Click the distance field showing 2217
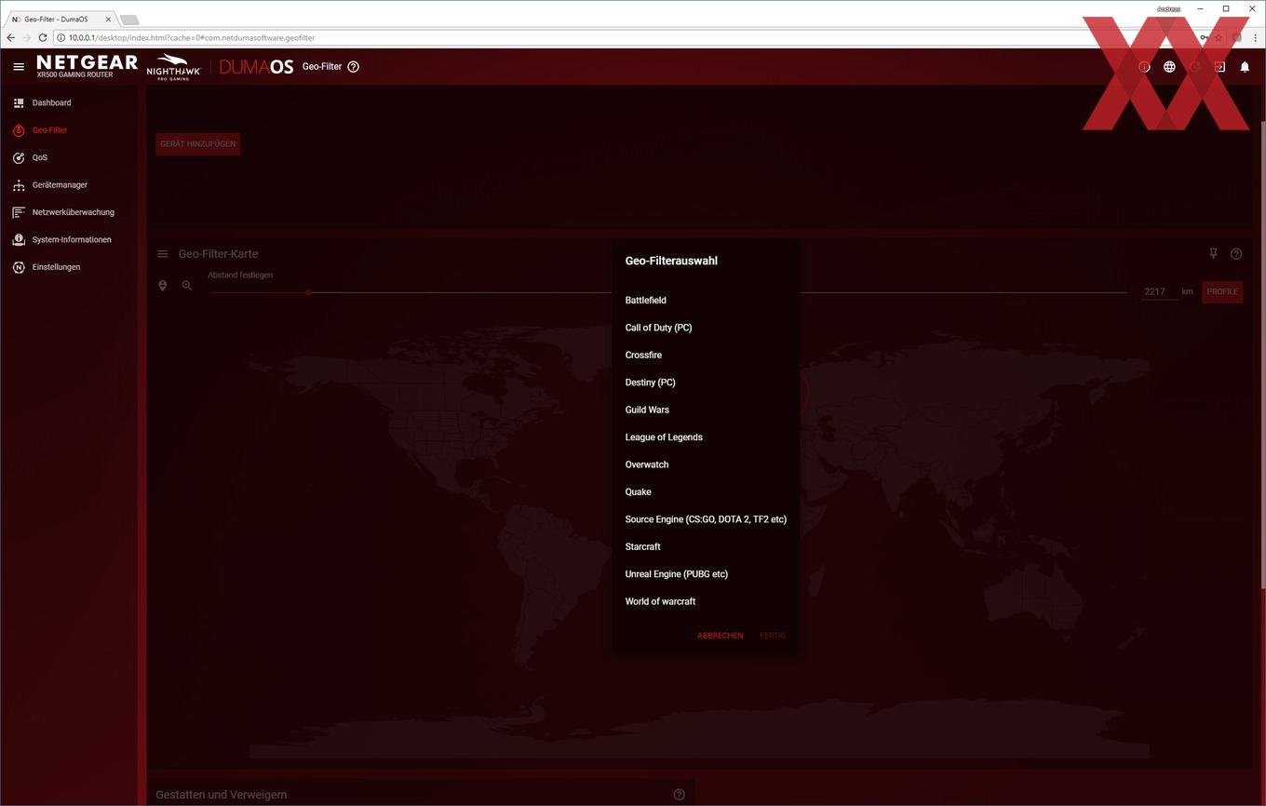 [1158, 292]
